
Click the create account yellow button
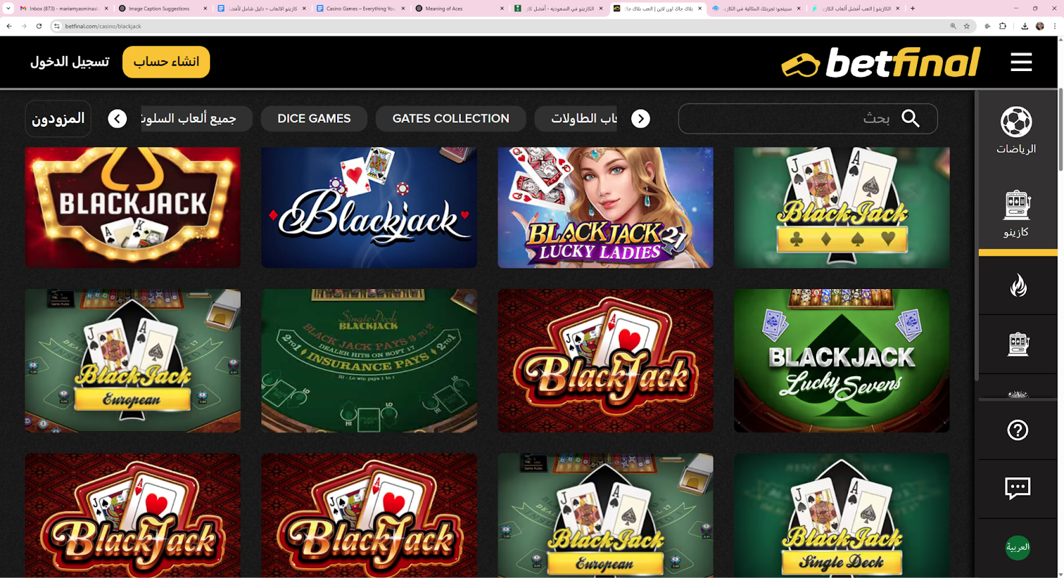click(166, 62)
